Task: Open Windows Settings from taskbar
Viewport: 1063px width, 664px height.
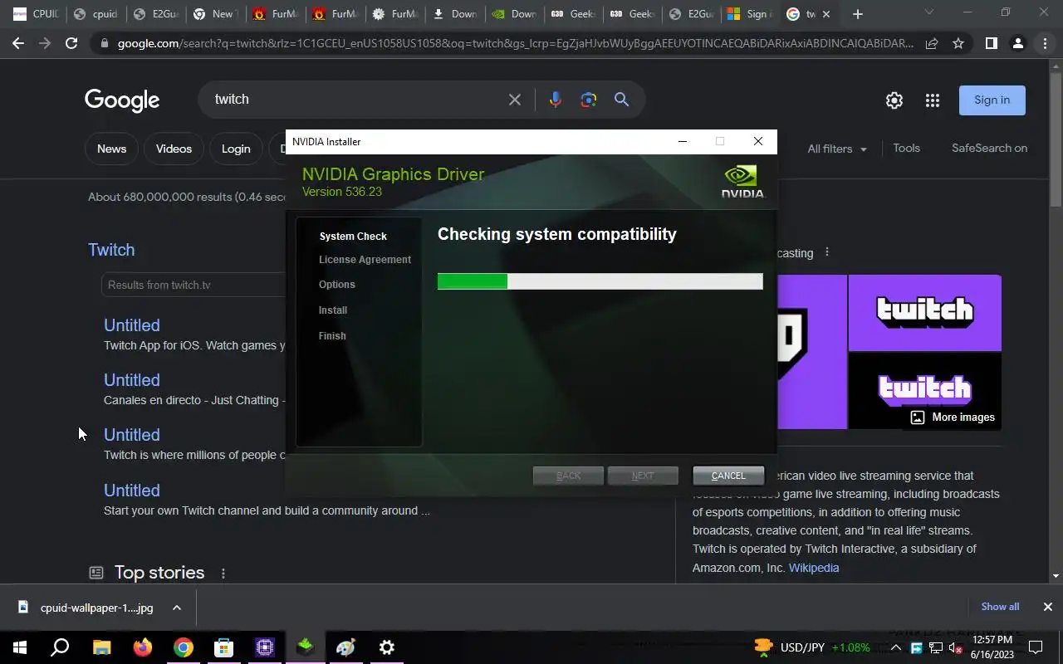Action: (387, 647)
